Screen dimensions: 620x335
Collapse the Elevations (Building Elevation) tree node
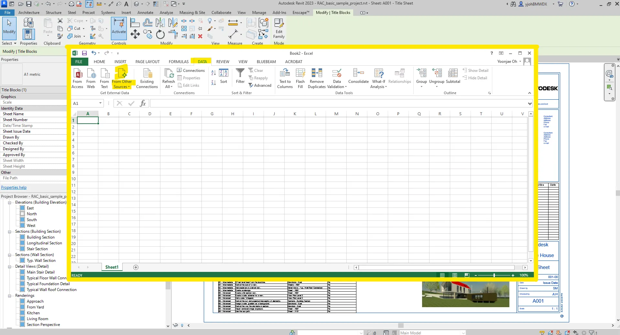[10, 203]
